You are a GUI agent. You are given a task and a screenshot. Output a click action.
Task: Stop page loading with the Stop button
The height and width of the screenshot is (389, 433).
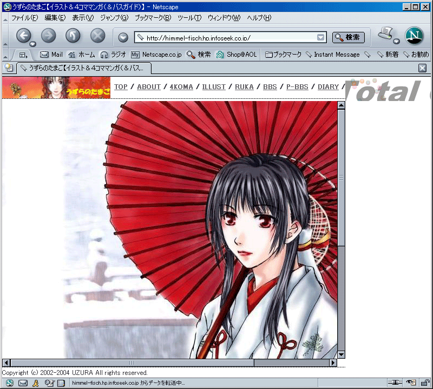[98, 36]
